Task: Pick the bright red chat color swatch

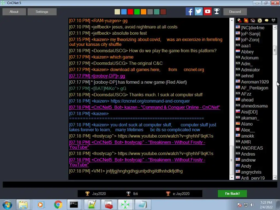Action: coord(130,12)
